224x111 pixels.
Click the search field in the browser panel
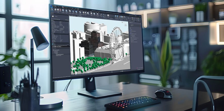coord(61,49)
